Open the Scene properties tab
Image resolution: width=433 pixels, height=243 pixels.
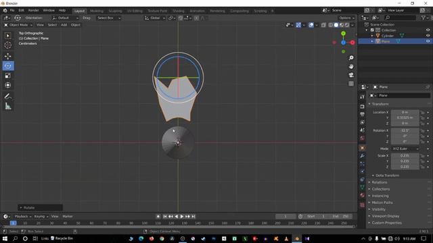pos(363,130)
